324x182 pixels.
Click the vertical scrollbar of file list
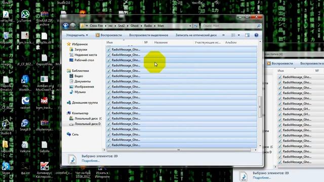260,107
